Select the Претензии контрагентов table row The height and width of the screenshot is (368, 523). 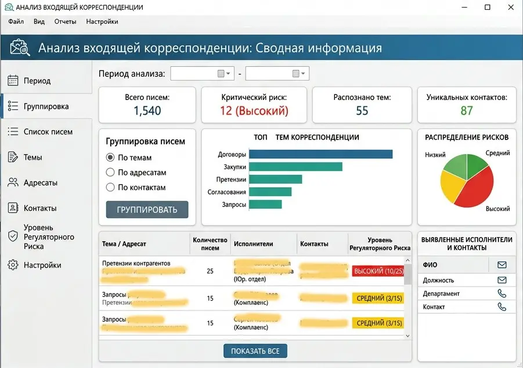pyautogui.click(x=252, y=271)
